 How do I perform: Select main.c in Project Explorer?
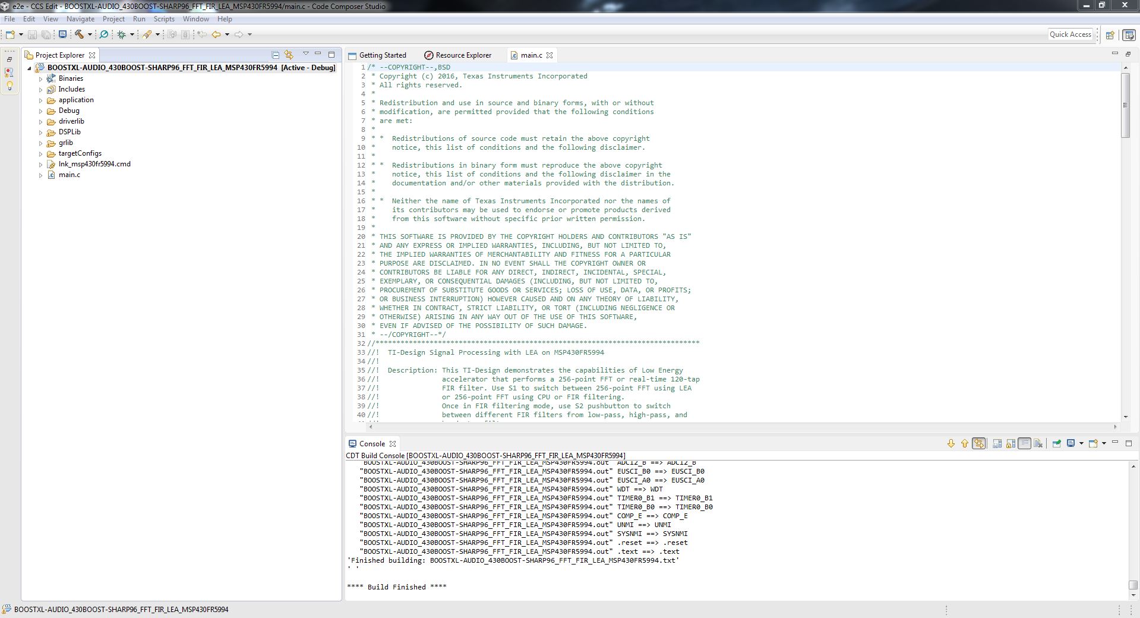click(69, 175)
